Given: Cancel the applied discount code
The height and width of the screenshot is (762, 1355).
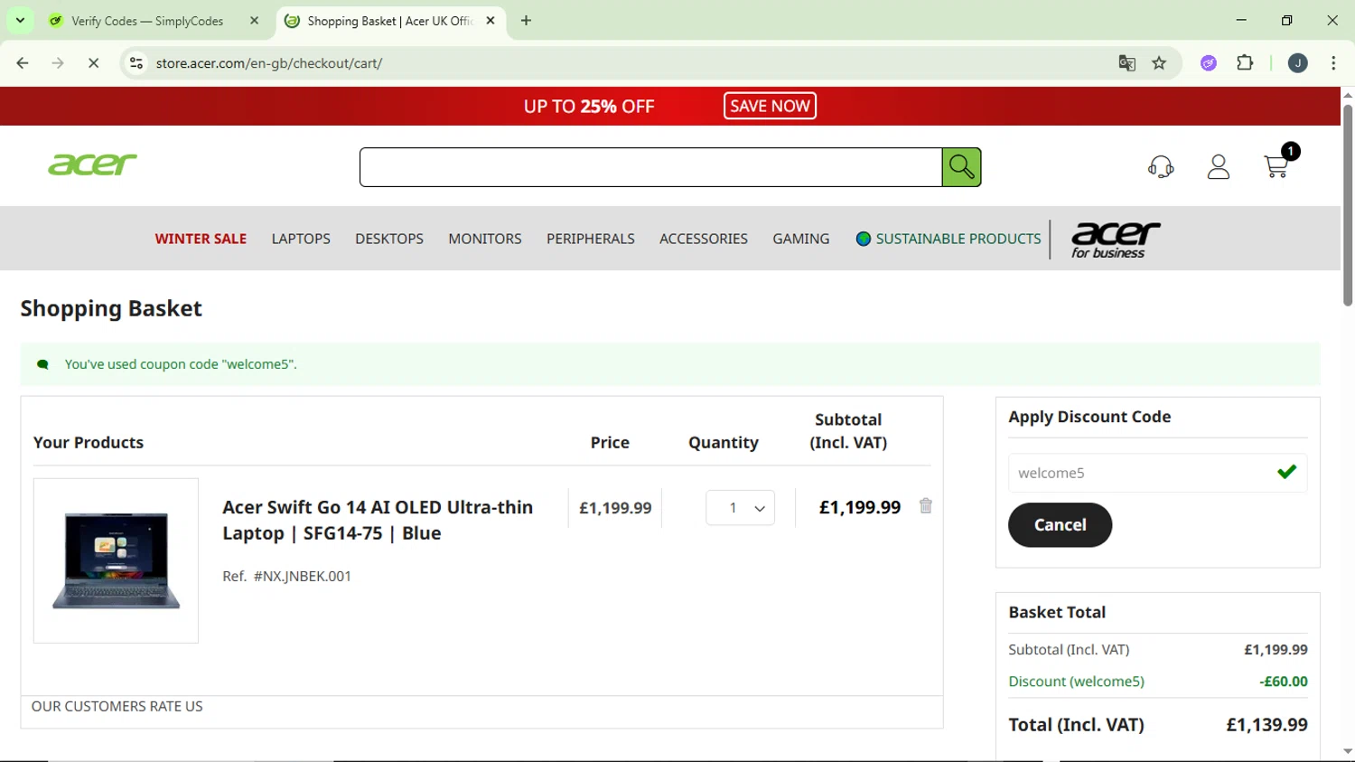Looking at the screenshot, I should (x=1060, y=524).
